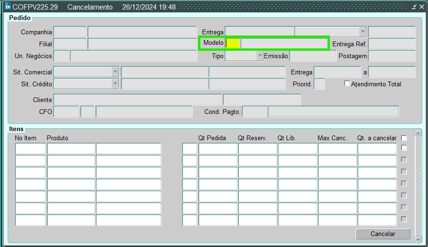Click the scrollbar down arrow in Itens

pyautogui.click(x=418, y=238)
